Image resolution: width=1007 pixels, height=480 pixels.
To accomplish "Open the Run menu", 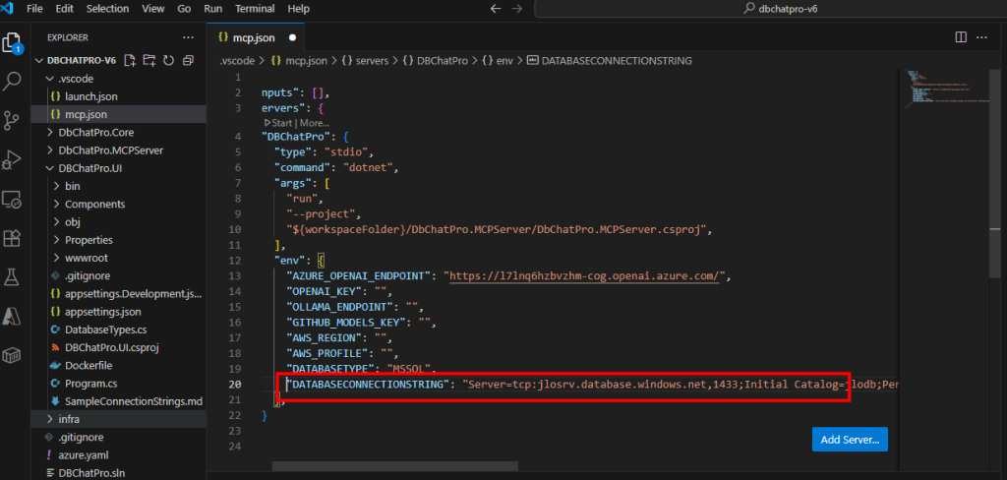I will (x=212, y=9).
